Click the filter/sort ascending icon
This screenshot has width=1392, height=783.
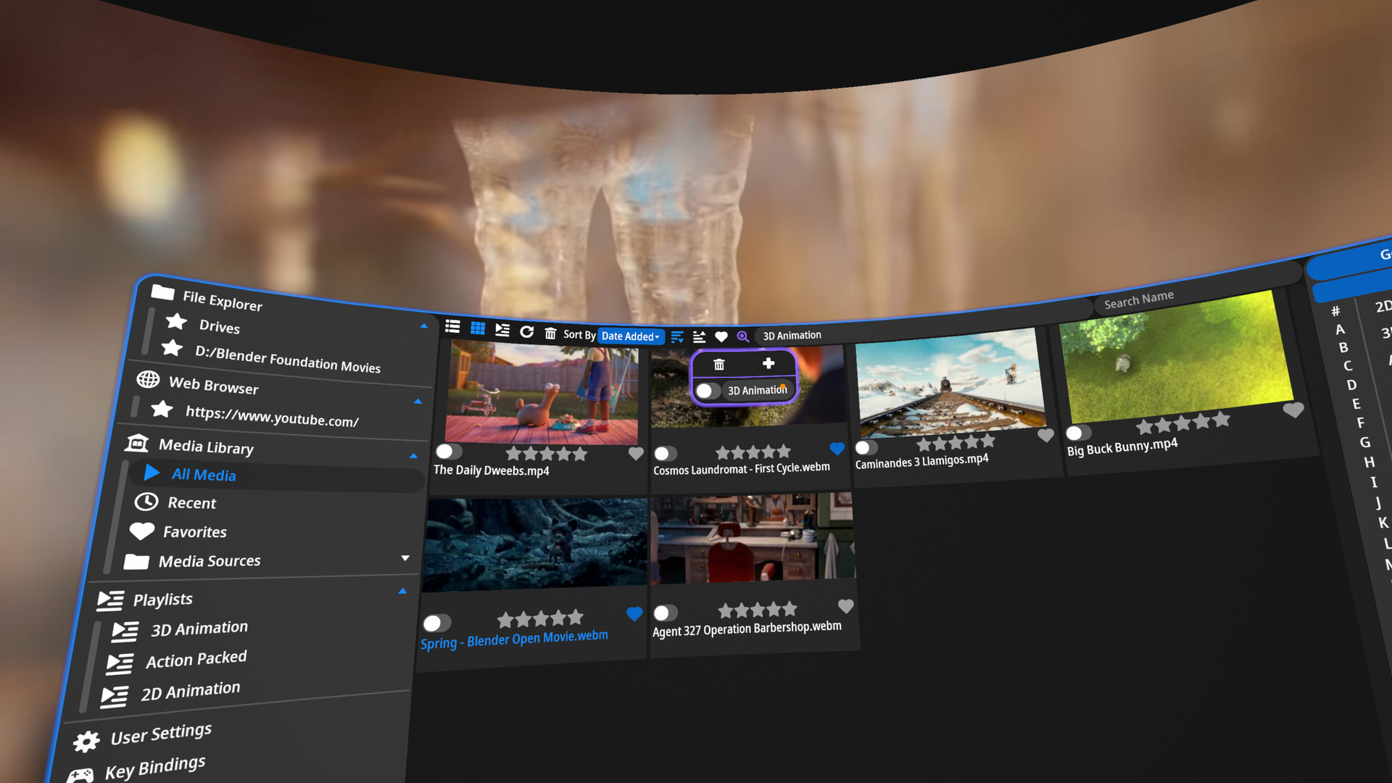pyautogui.click(x=699, y=336)
